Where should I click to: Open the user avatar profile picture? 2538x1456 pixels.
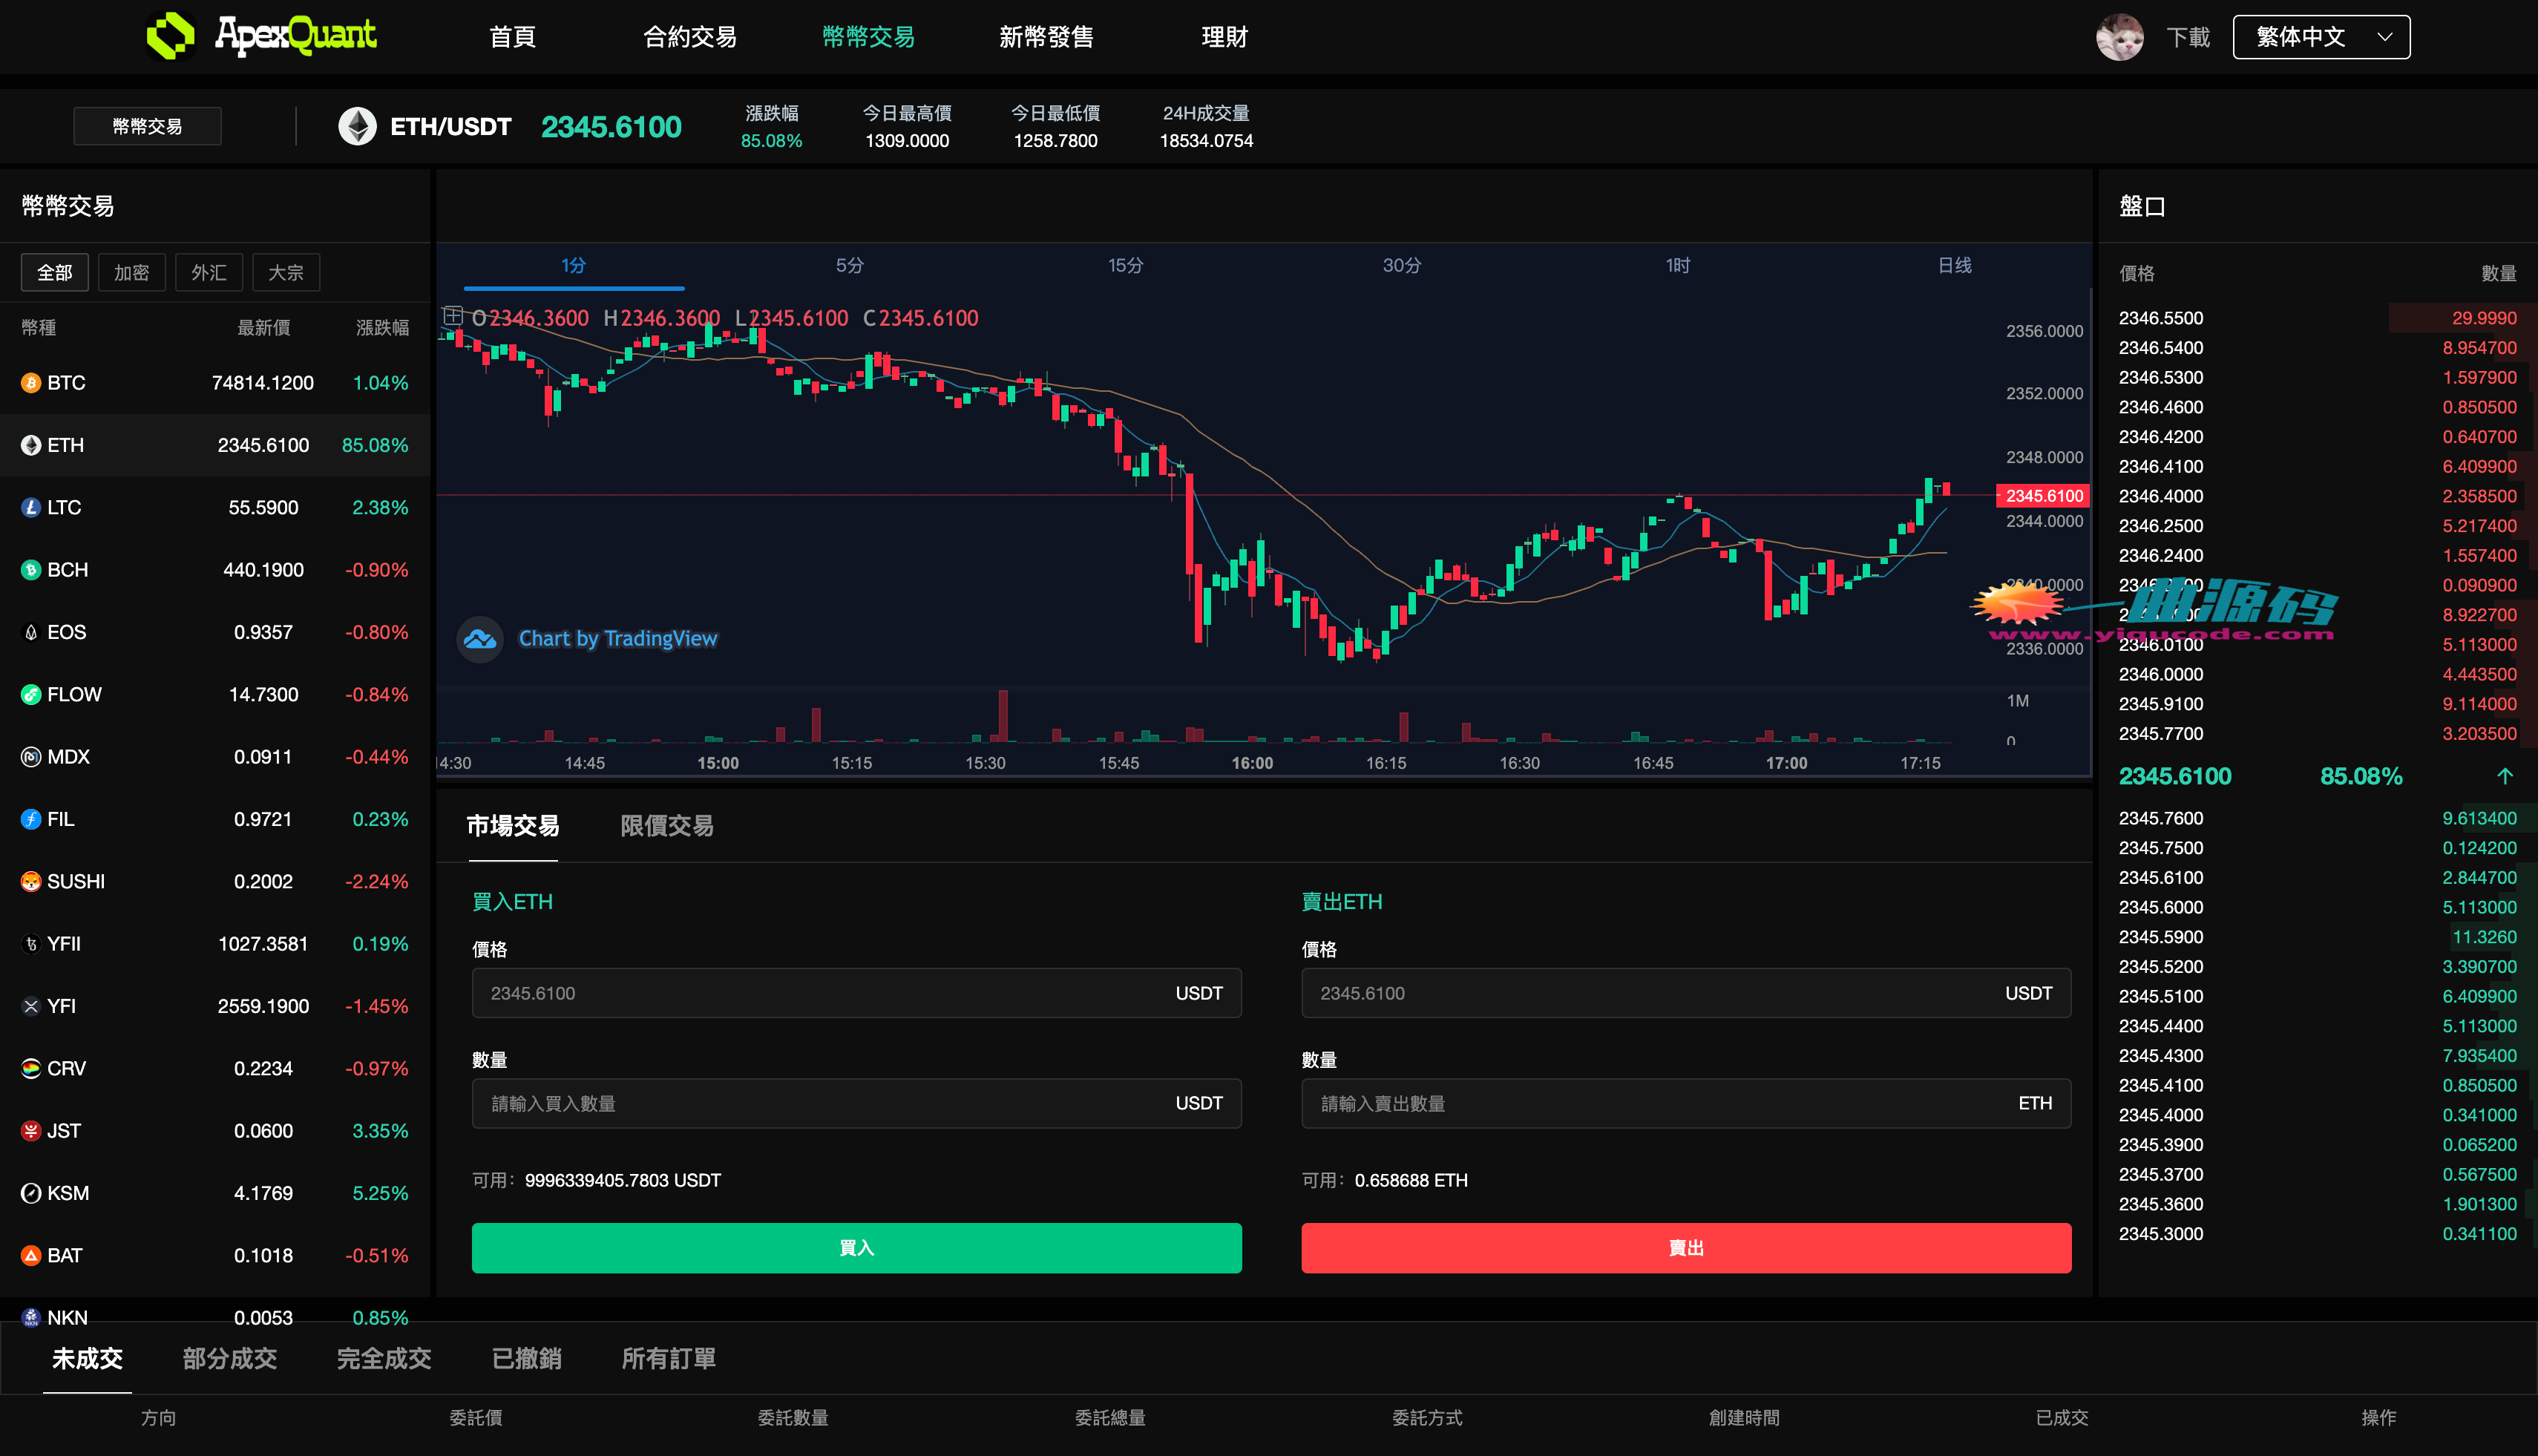coord(2118,38)
